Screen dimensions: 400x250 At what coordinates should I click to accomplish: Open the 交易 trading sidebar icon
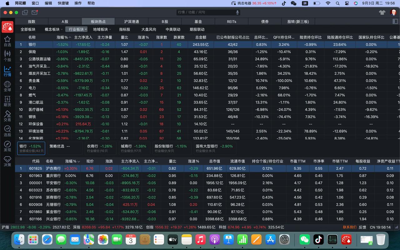[x=7, y=116]
